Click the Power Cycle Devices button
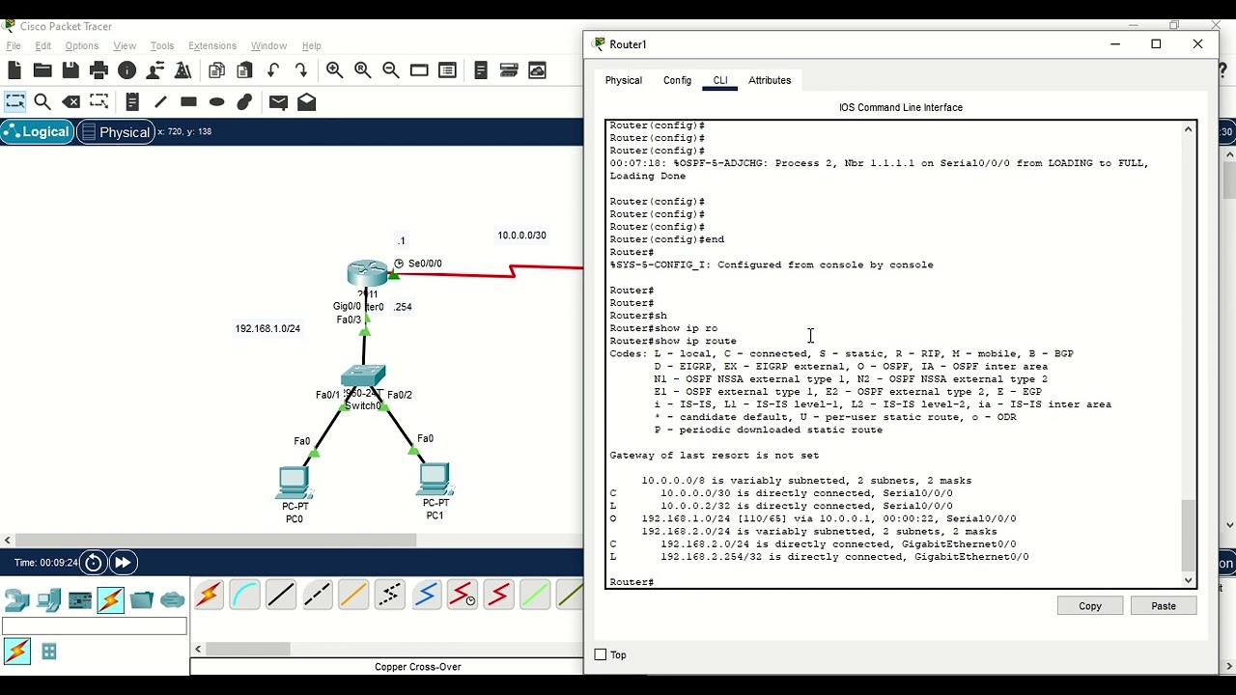 (x=94, y=563)
